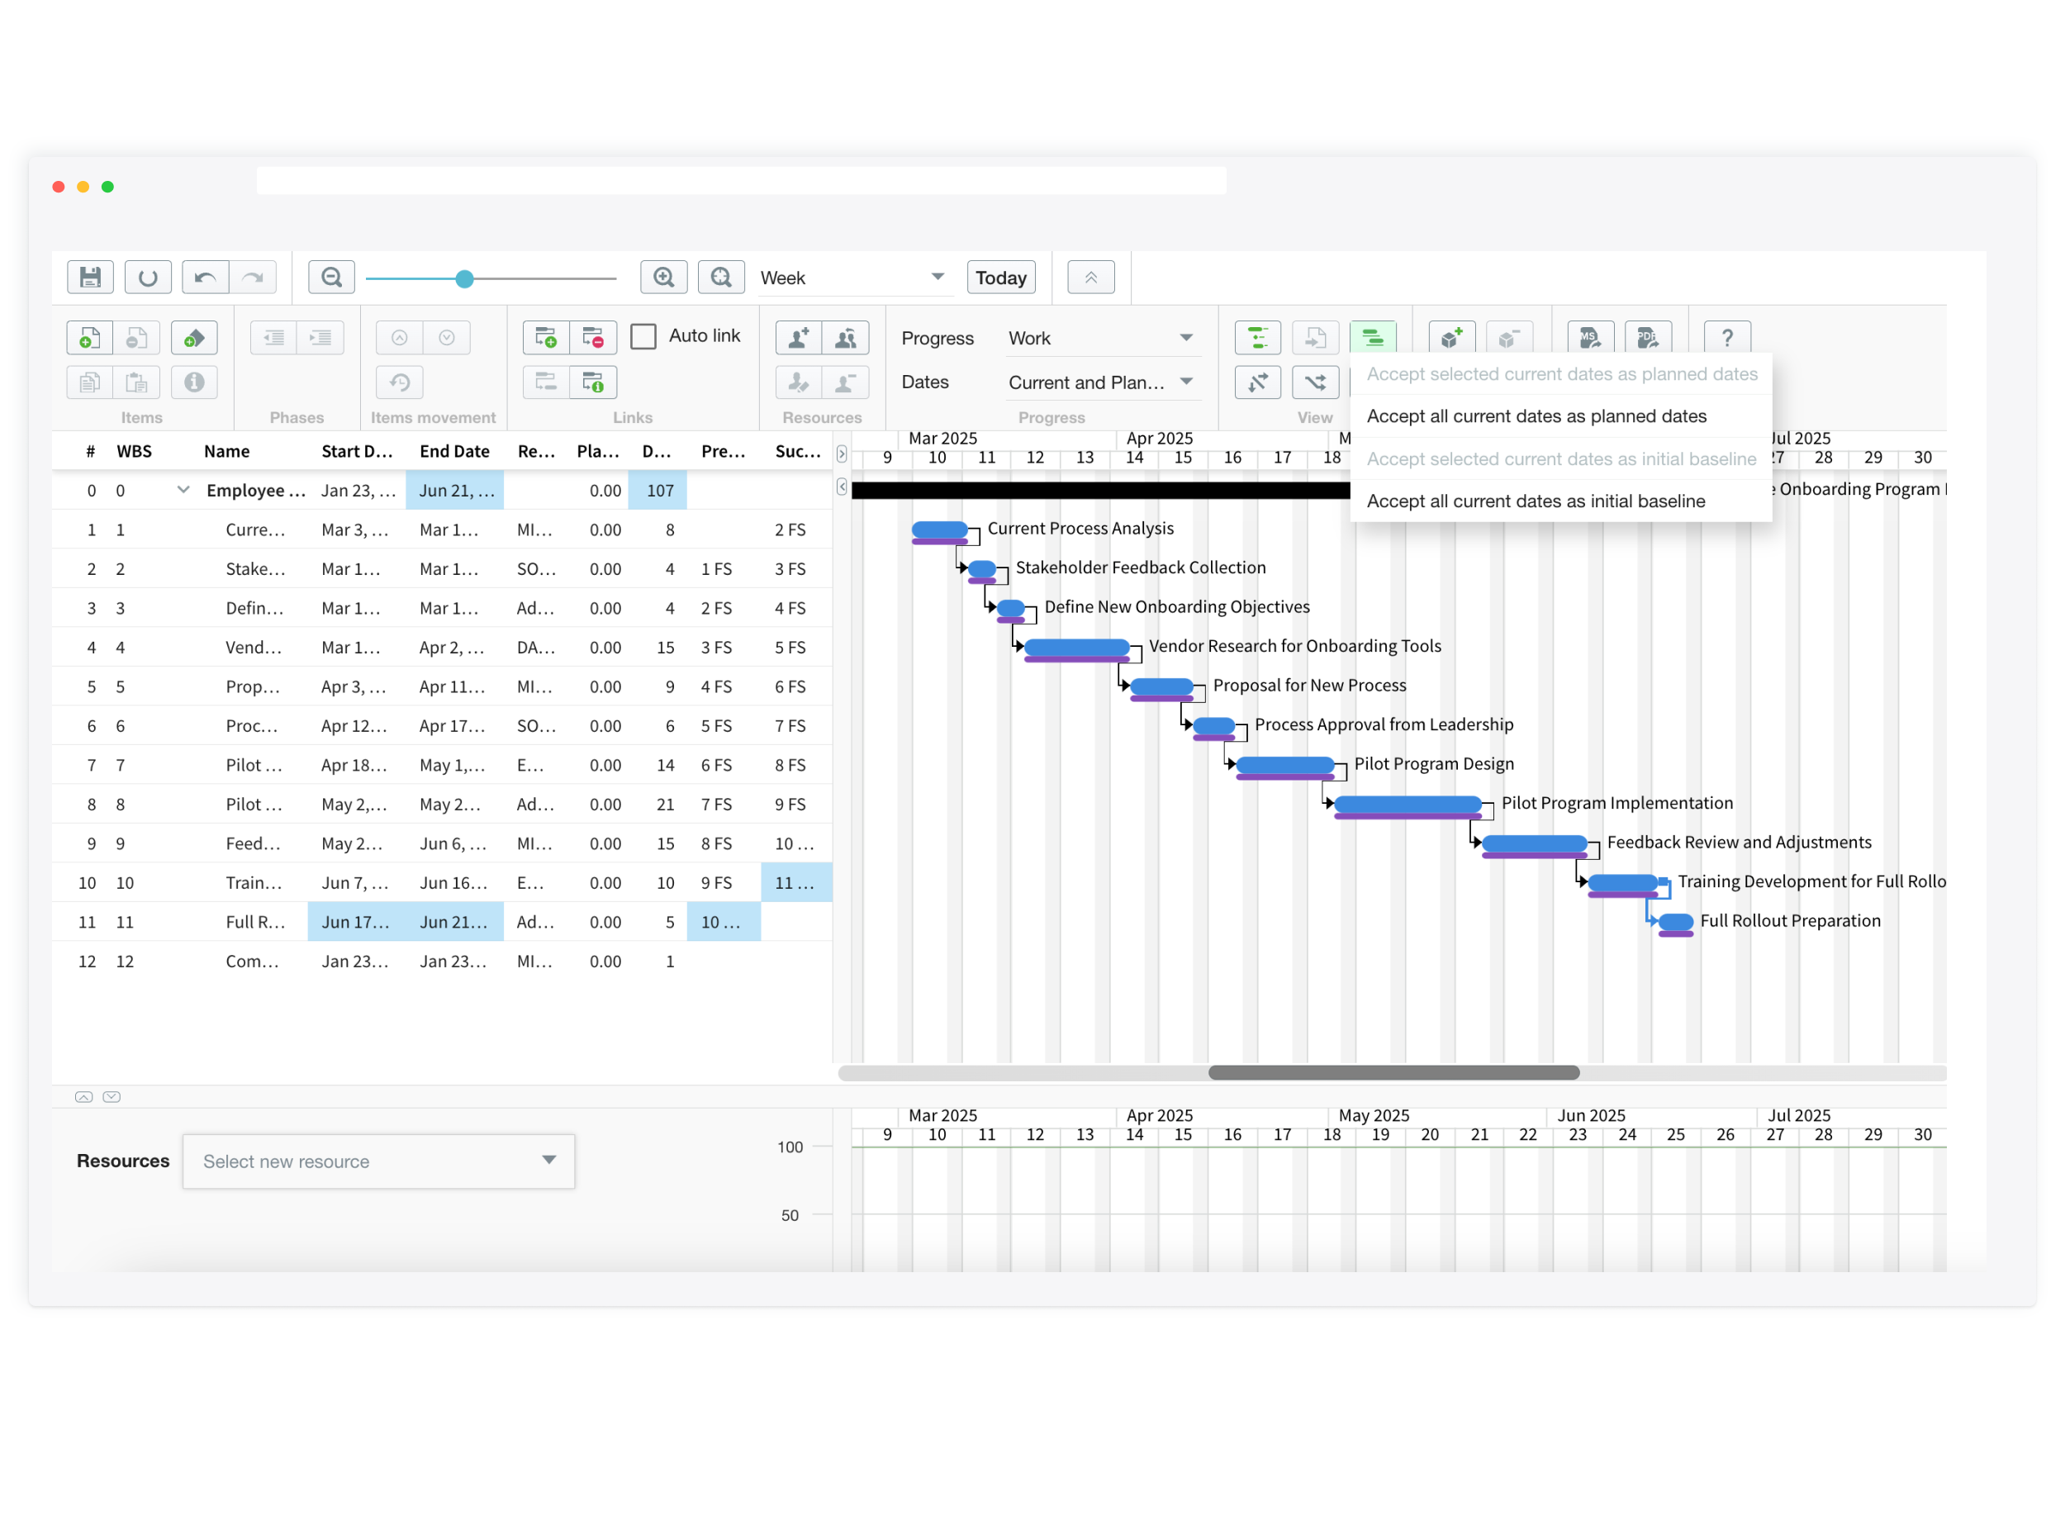Open the Progress Work dropdown
This screenshot has width=2065, height=1515.
[1100, 338]
